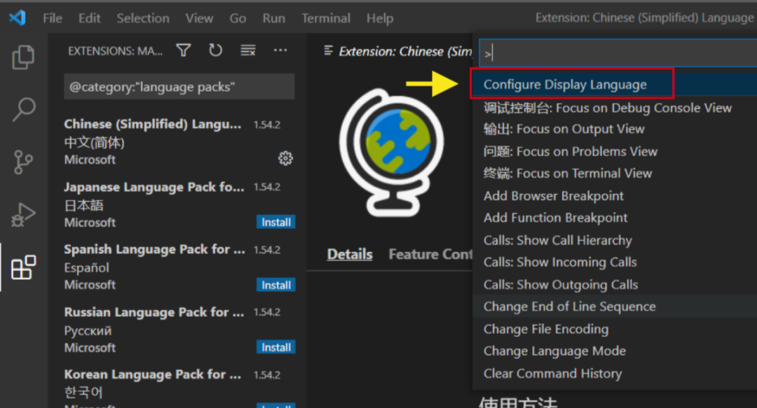Click the filter extensions funnel icon

click(x=184, y=50)
